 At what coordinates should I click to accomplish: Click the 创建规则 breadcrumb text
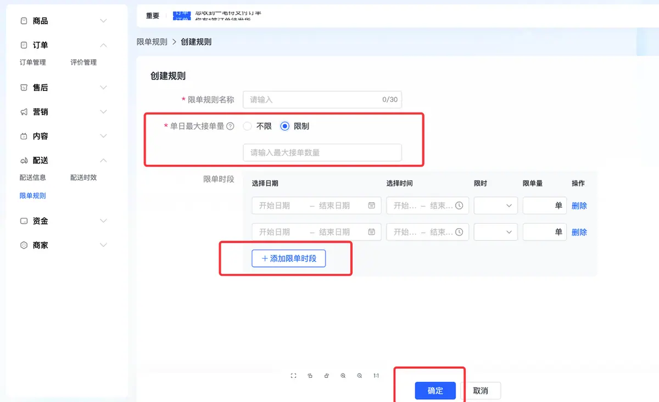(196, 42)
